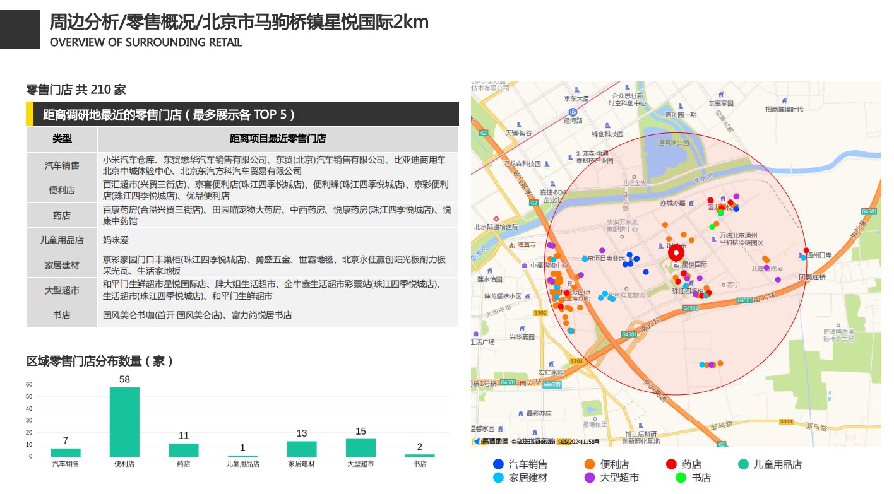The height and width of the screenshot is (494, 894).
Task: Click the 大型超市 row label in the table
Action: pyautogui.click(x=62, y=290)
